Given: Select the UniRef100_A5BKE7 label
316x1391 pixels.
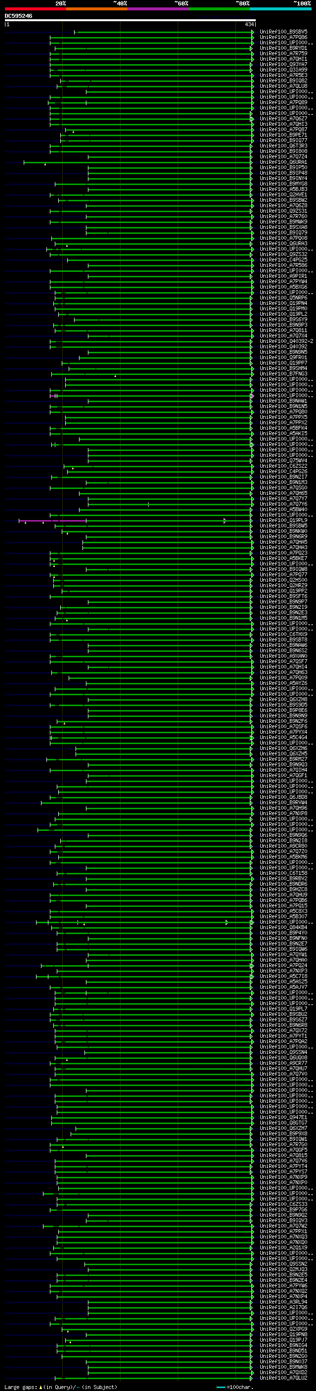Looking at the screenshot, I should tap(283, 559).
